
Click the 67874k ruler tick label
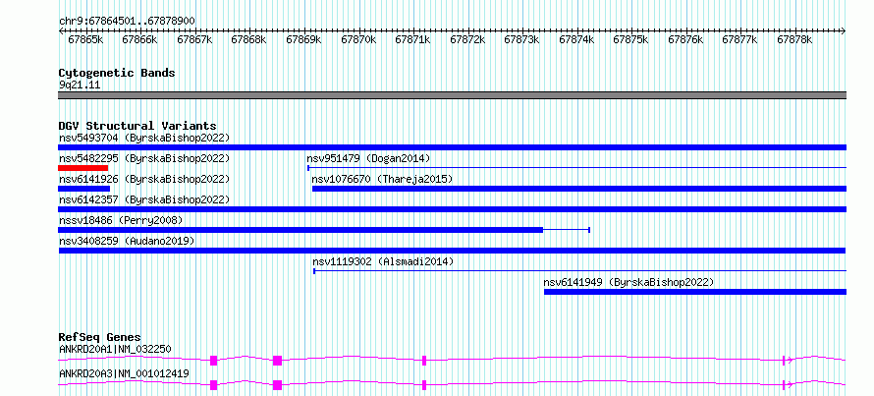tap(576, 39)
